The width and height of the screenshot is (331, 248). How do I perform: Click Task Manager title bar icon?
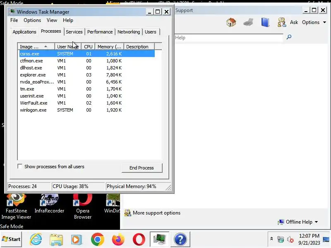pos(12,12)
